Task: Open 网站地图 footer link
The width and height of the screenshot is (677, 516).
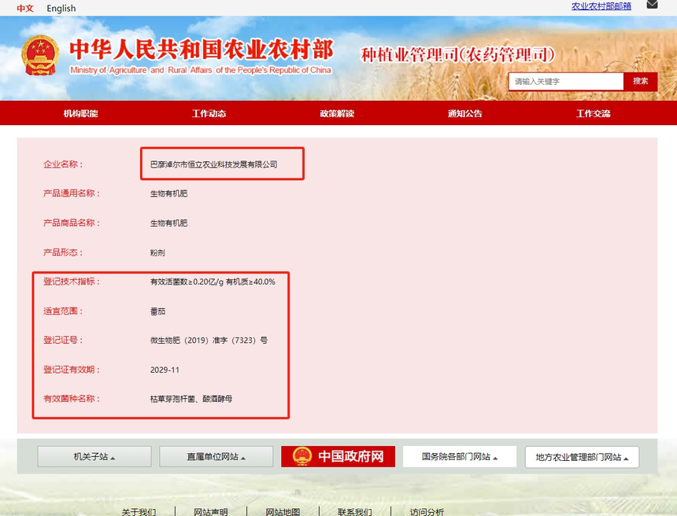Action: coord(283,512)
